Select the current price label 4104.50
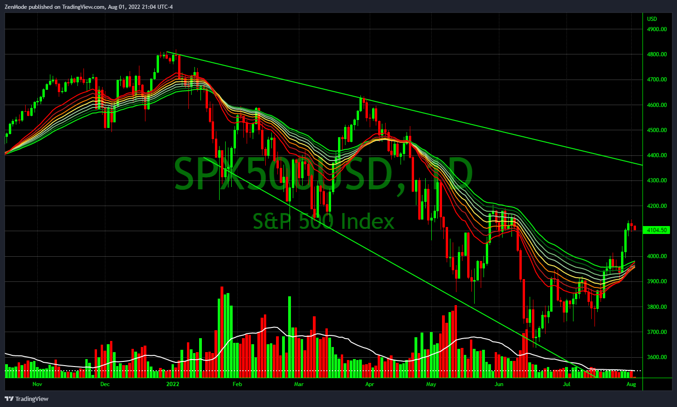 pyautogui.click(x=657, y=230)
